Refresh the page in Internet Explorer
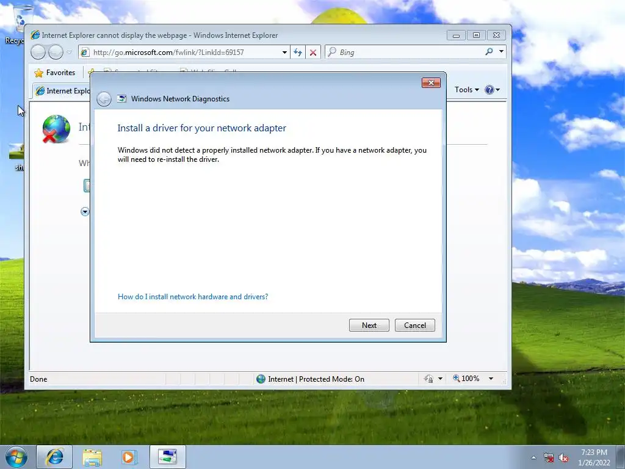 [x=298, y=53]
